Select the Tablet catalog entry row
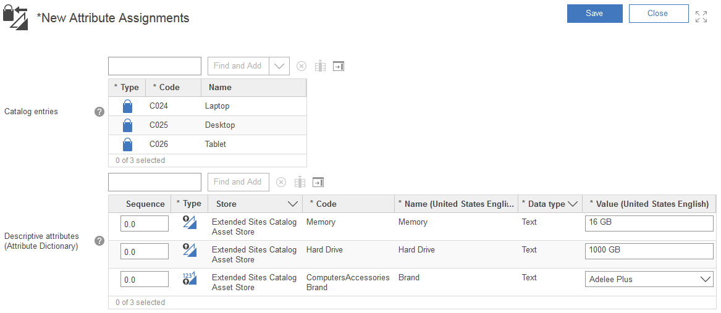 [x=215, y=144]
